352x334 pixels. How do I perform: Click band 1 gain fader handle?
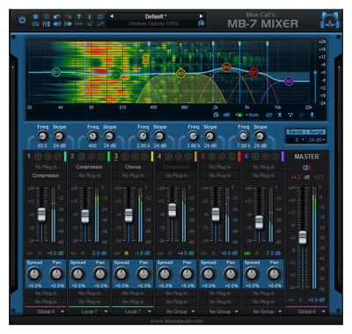pyautogui.click(x=41, y=214)
